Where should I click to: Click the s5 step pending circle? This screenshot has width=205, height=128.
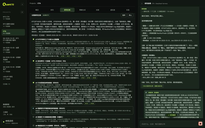click(x=33, y=117)
